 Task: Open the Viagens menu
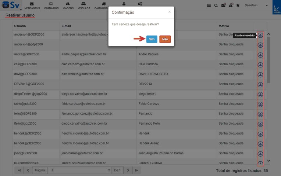point(68,6)
